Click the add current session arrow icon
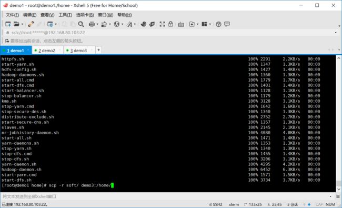This screenshot has width=342, height=208. pyautogui.click(x=7, y=41)
